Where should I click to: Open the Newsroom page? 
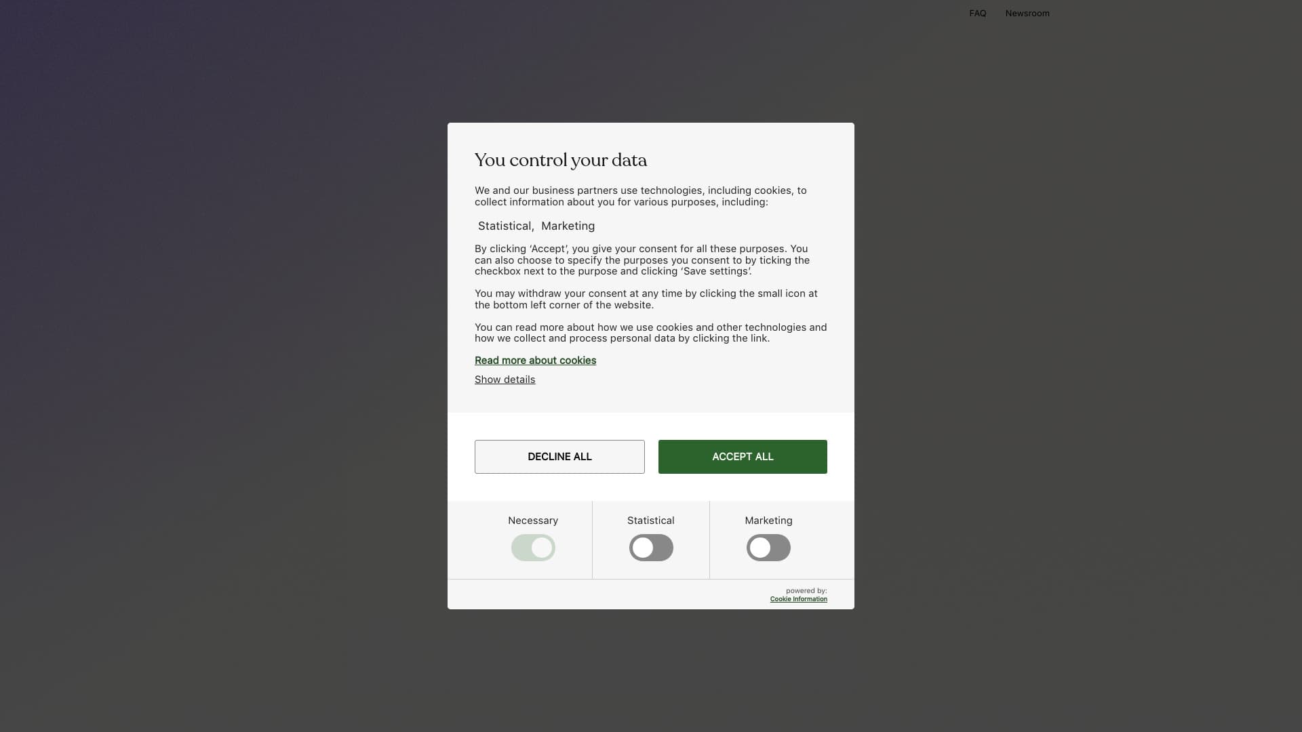(x=1027, y=13)
